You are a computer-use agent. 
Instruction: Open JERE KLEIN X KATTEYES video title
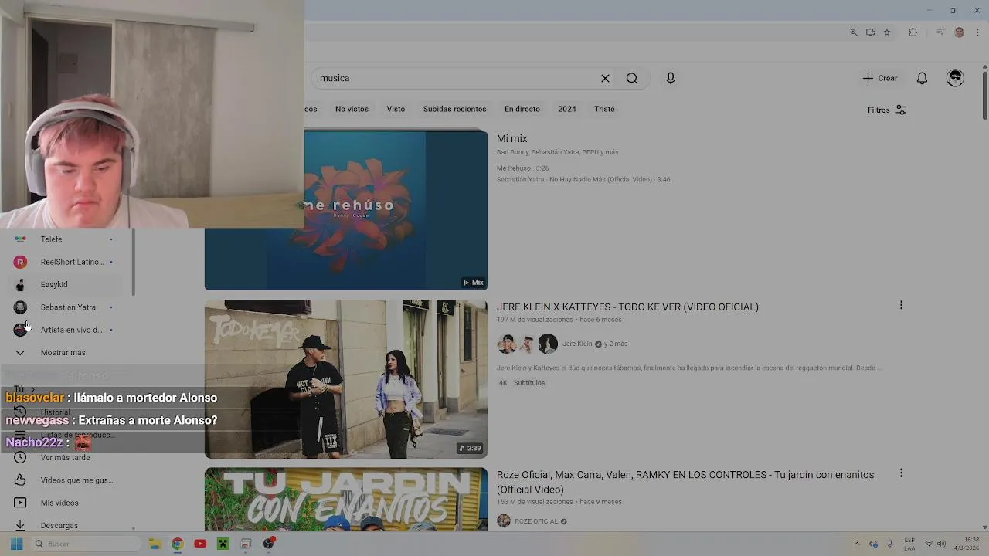(627, 307)
